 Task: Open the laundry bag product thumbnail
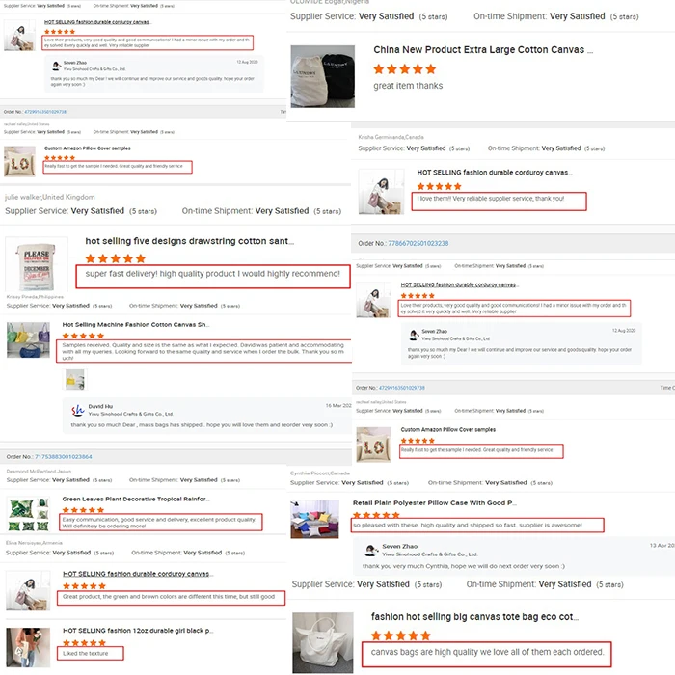pyautogui.click(x=322, y=76)
